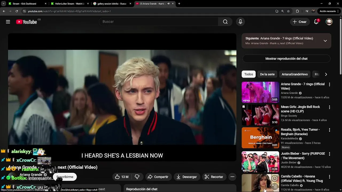This screenshot has width=342, height=192.
Task: Play Justin Bieber Sorry thumbnail
Action: [x=260, y=162]
